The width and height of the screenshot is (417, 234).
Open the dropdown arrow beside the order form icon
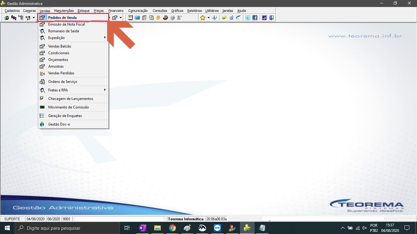[x=121, y=18]
